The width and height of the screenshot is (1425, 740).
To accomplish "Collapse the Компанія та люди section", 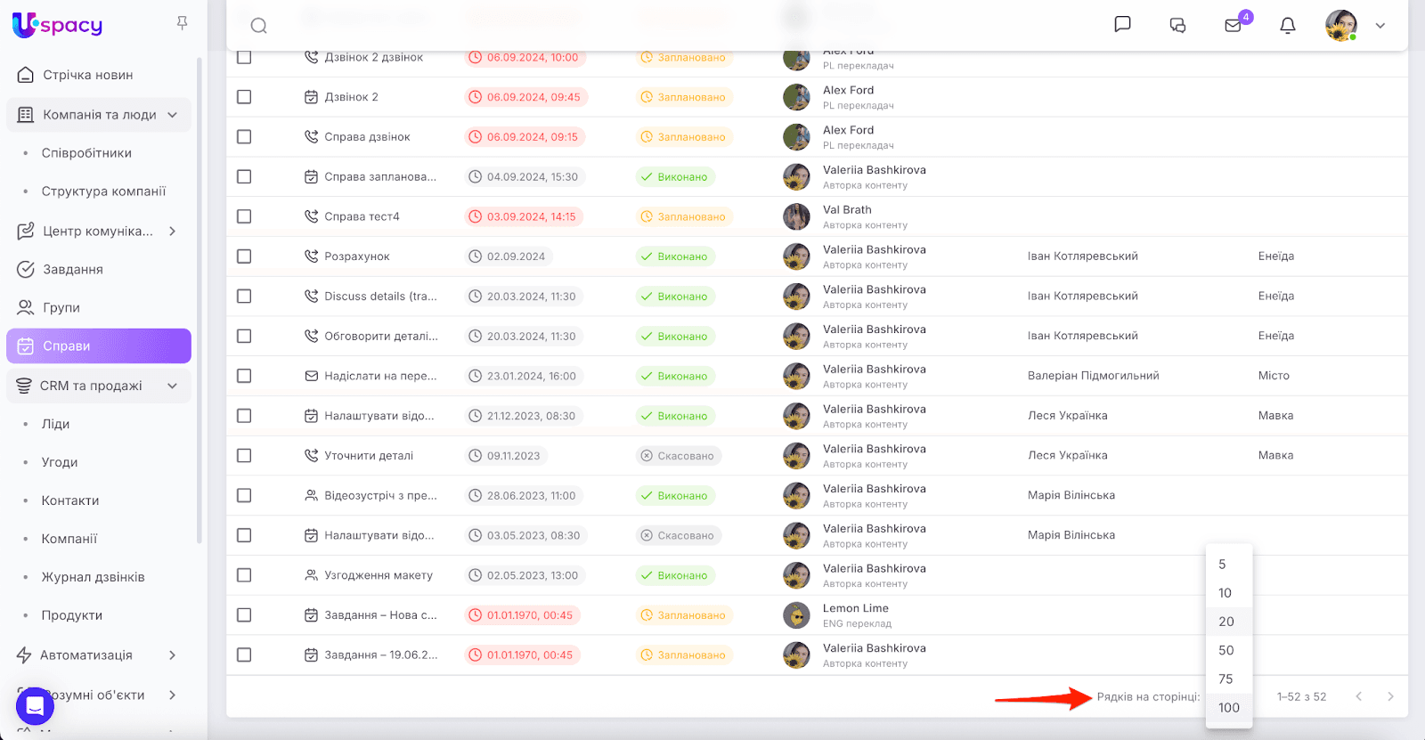I will pos(172,115).
